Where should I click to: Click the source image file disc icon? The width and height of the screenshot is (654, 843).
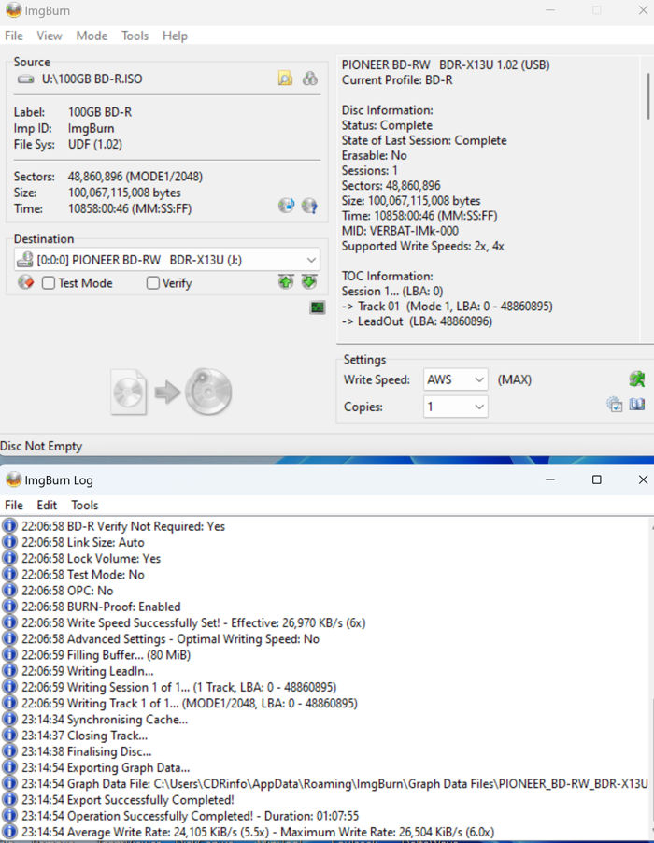point(128,392)
